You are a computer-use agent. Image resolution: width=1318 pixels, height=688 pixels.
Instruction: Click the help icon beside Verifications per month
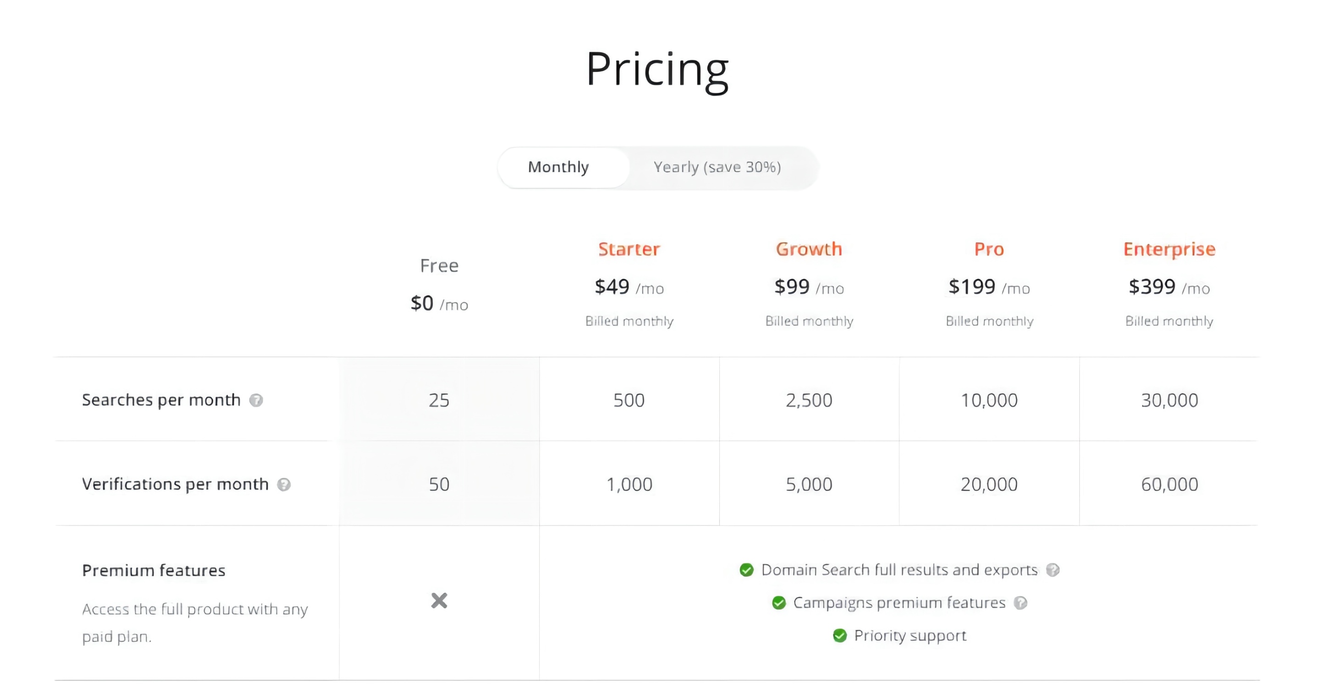click(284, 485)
